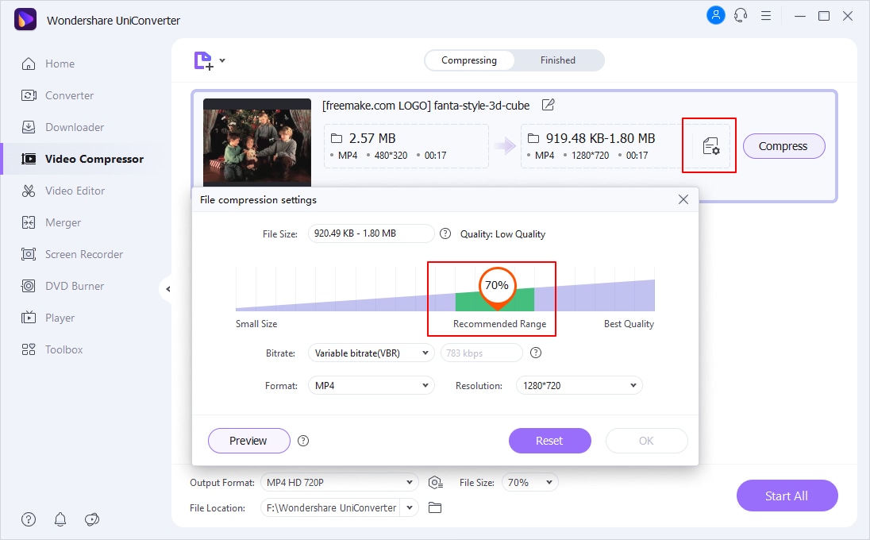Open the Variable bitrate(VBR) dropdown
The height and width of the screenshot is (540, 870).
(371, 353)
